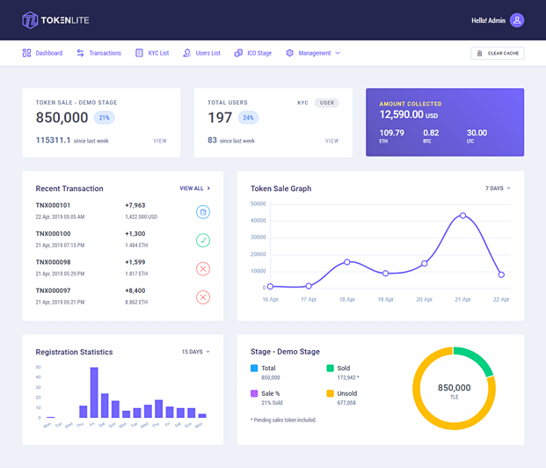
Task: Click the green Sold donut segment
Action: [x=477, y=358]
